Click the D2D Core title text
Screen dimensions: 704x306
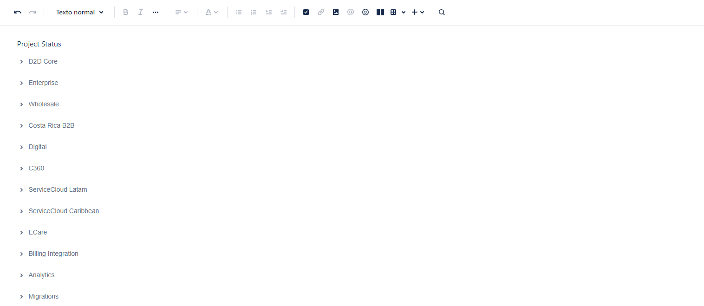point(43,61)
